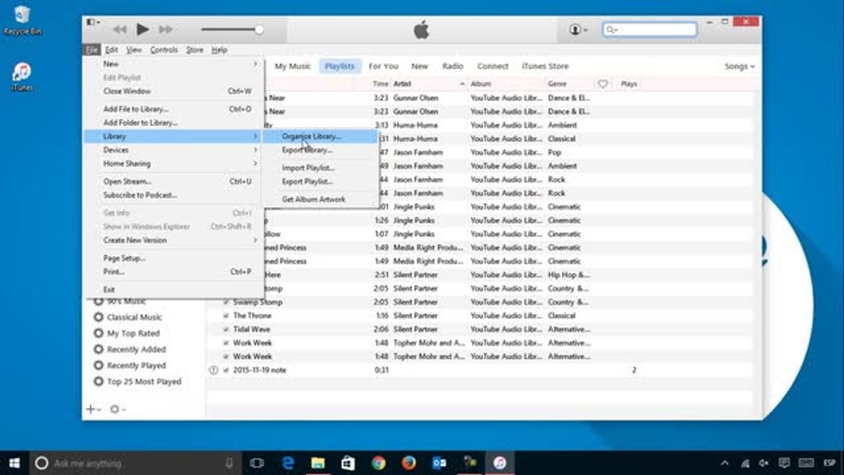Image resolution: width=844 pixels, height=475 pixels.
Task: Click the Cortana microphone icon
Action: point(229,463)
